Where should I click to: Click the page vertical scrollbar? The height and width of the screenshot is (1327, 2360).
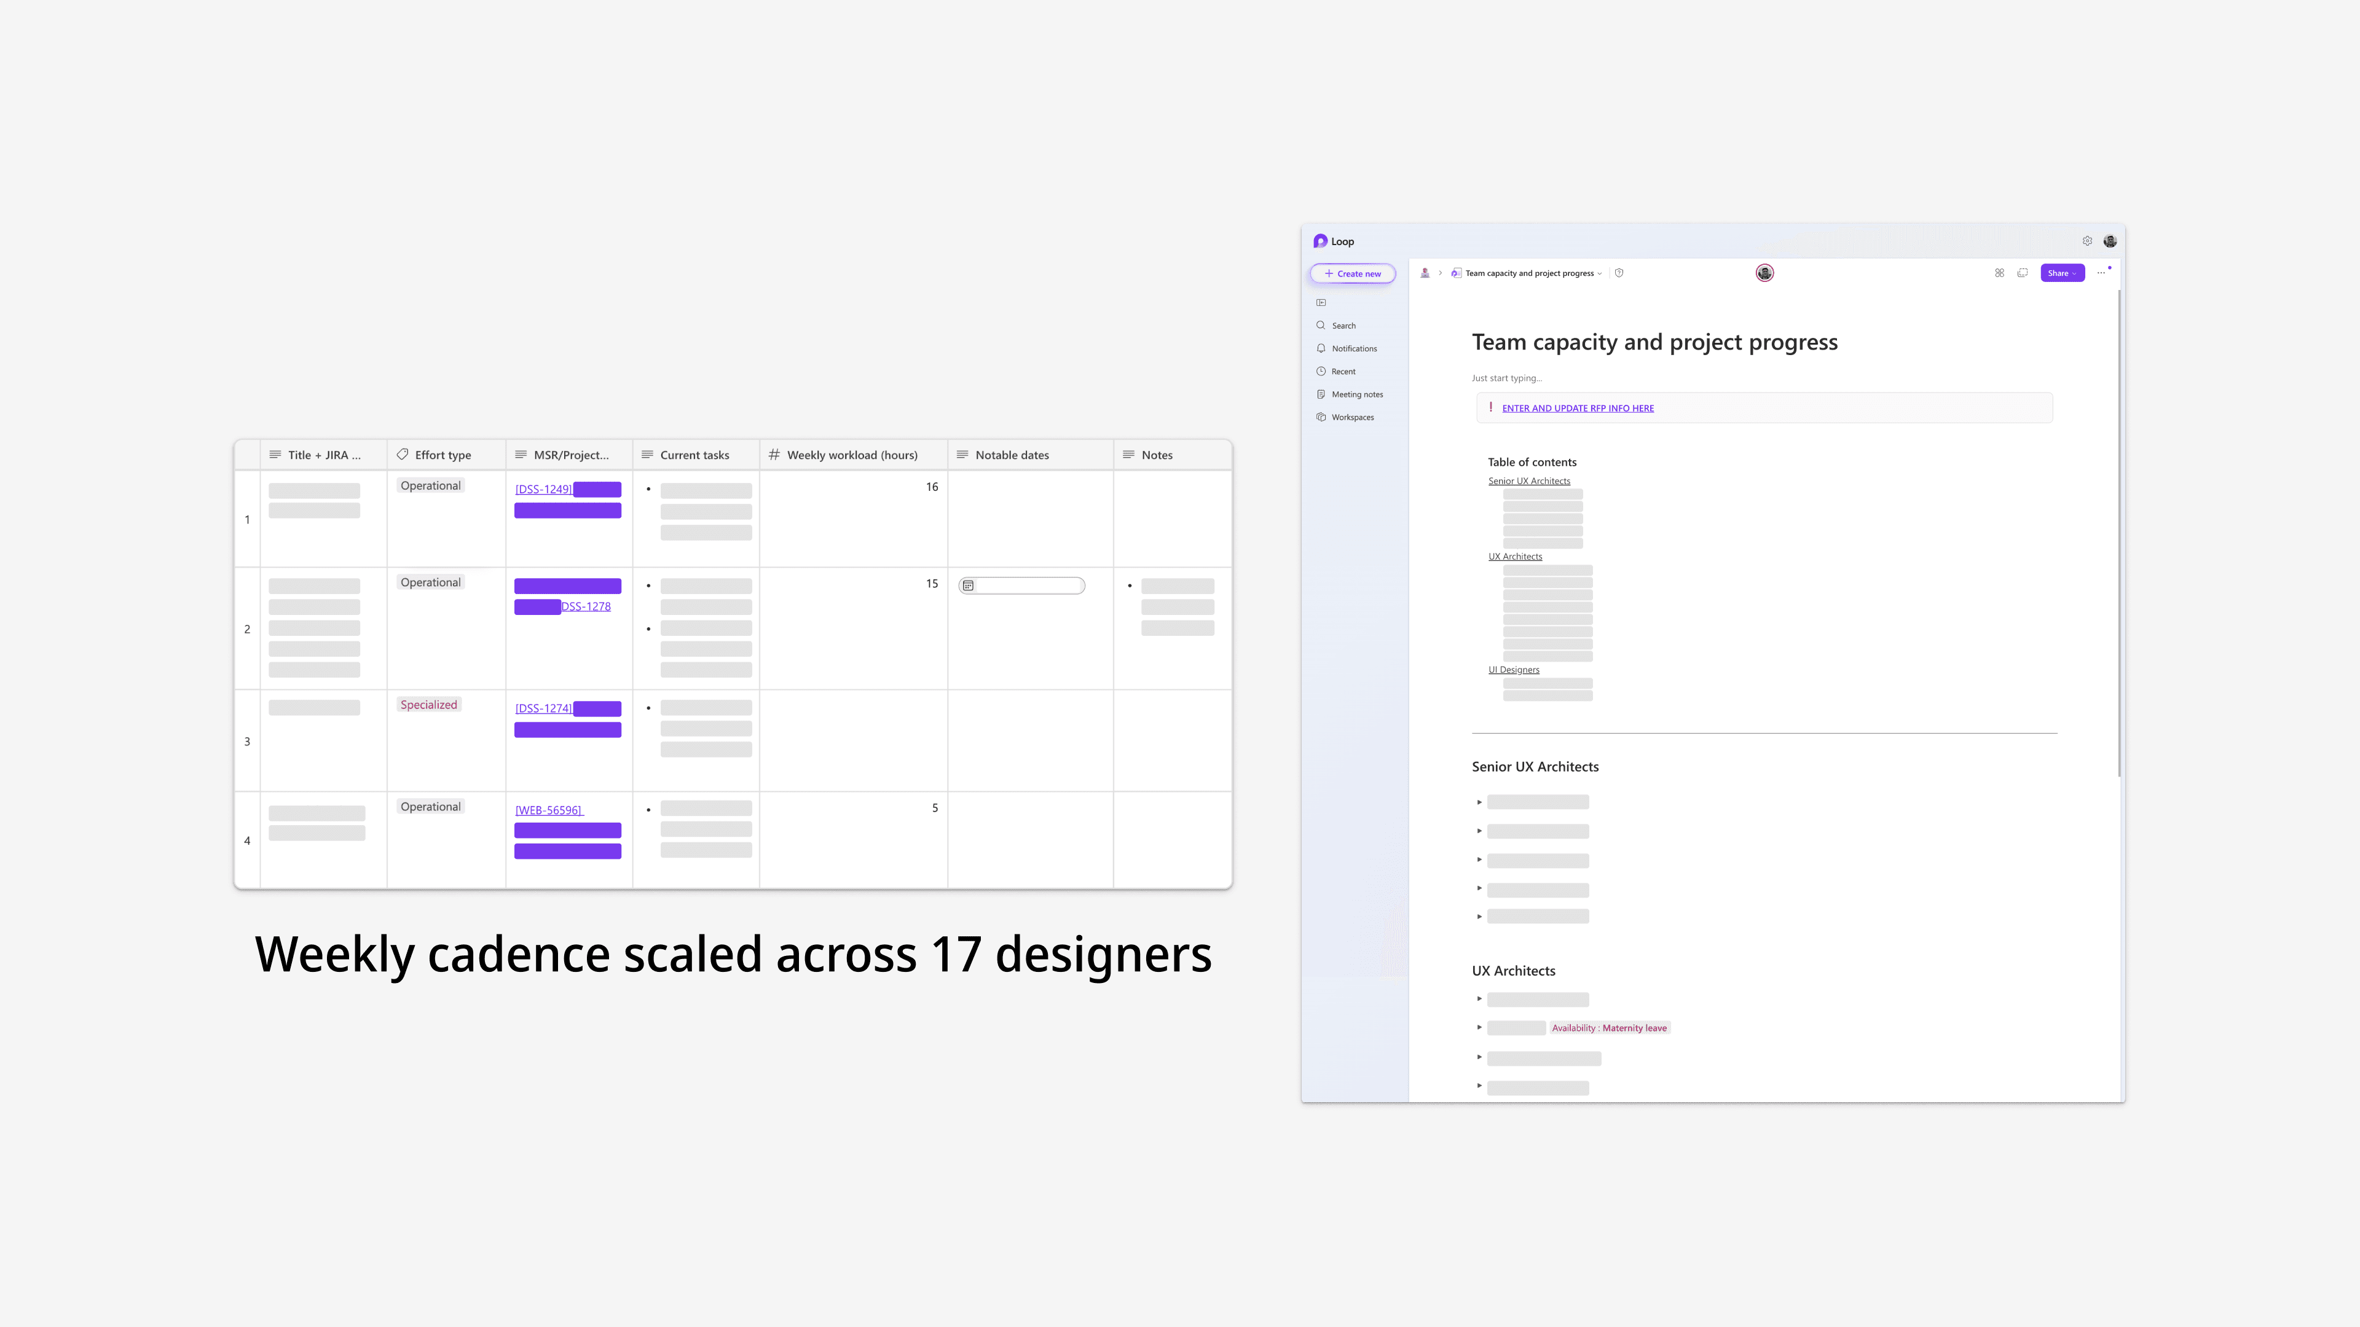point(2119,531)
